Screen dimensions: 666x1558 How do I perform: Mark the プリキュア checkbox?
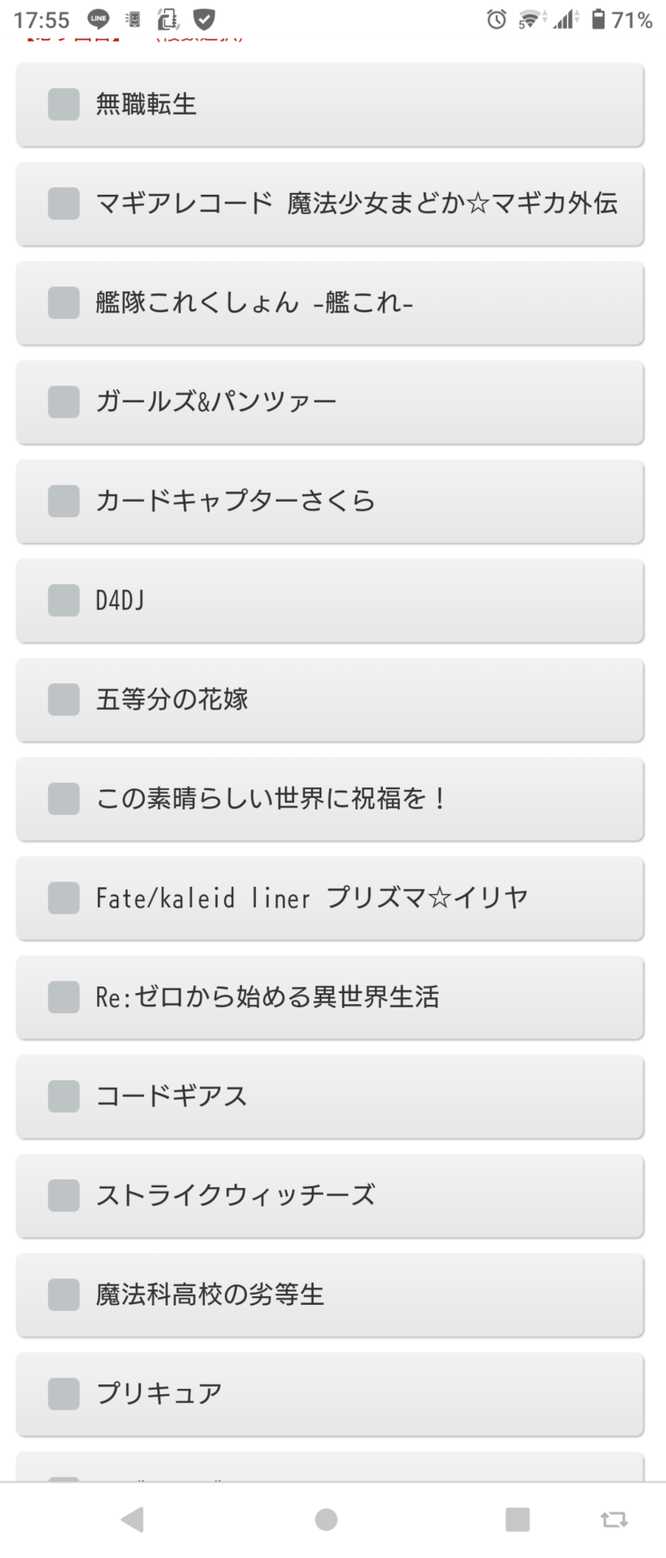click(x=64, y=1394)
